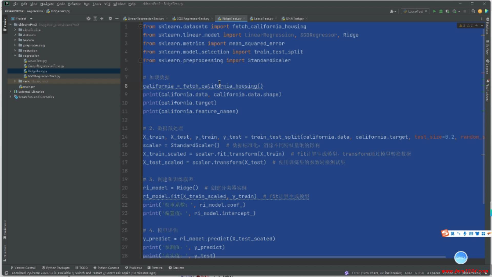The height and width of the screenshot is (277, 492).
Task: Start debugging with the bug icon
Action: pos(441,11)
